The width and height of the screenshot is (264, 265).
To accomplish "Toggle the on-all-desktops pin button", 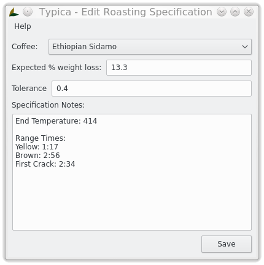I will 28,12.
